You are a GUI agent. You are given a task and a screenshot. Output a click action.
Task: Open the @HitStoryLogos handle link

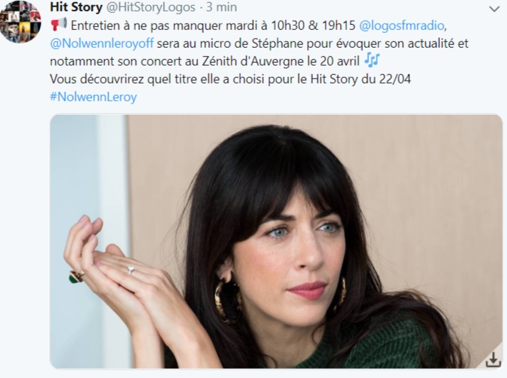[x=151, y=7]
